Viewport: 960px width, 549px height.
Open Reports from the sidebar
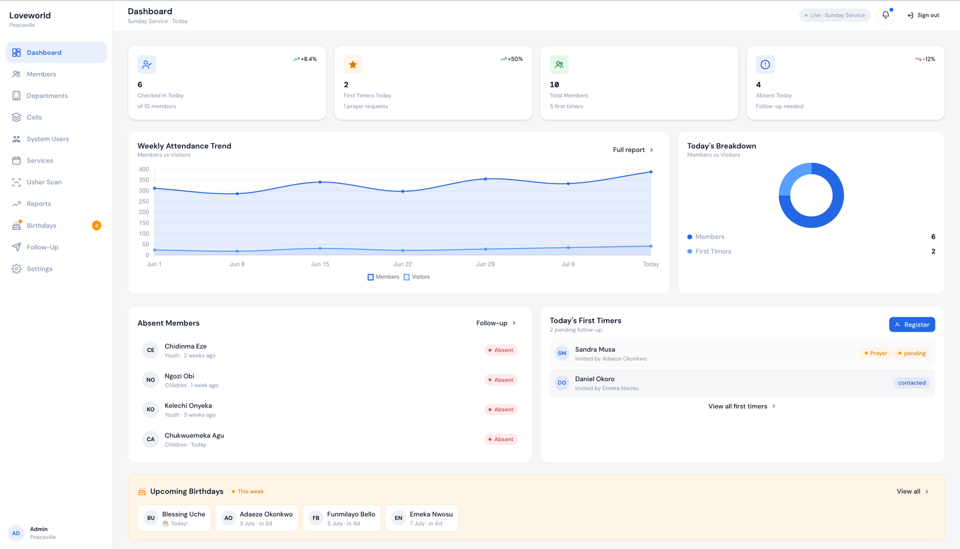[56, 204]
